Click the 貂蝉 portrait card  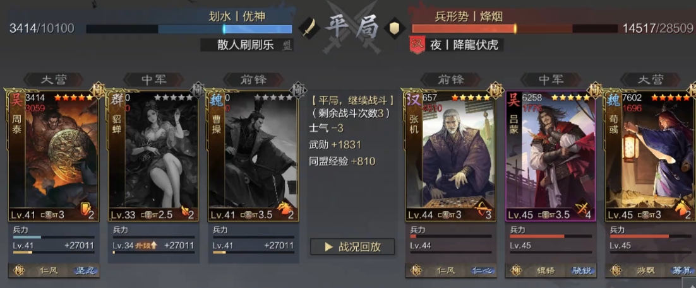pyautogui.click(x=153, y=156)
